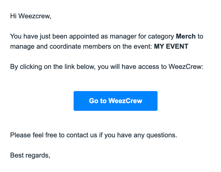Click the word "questions." in the email

click(162, 135)
